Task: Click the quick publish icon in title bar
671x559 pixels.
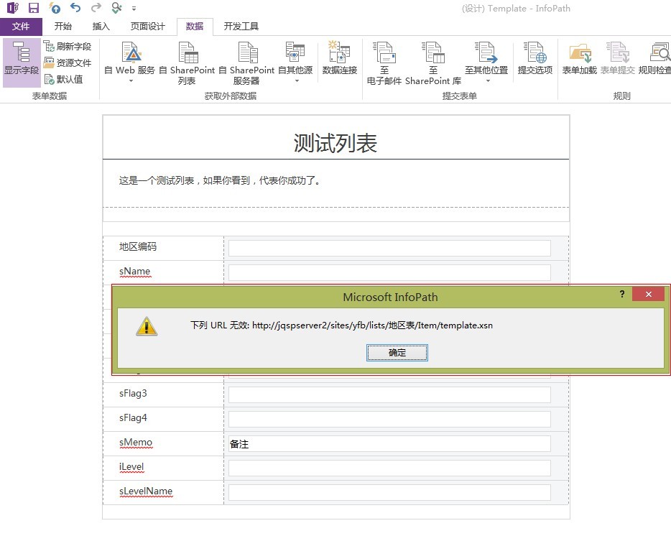Action: (55, 8)
